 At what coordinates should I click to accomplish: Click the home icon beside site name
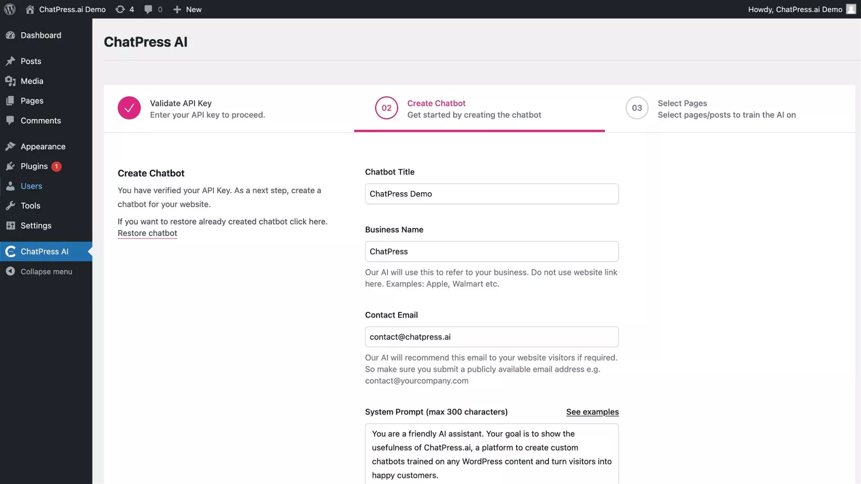tap(30, 9)
